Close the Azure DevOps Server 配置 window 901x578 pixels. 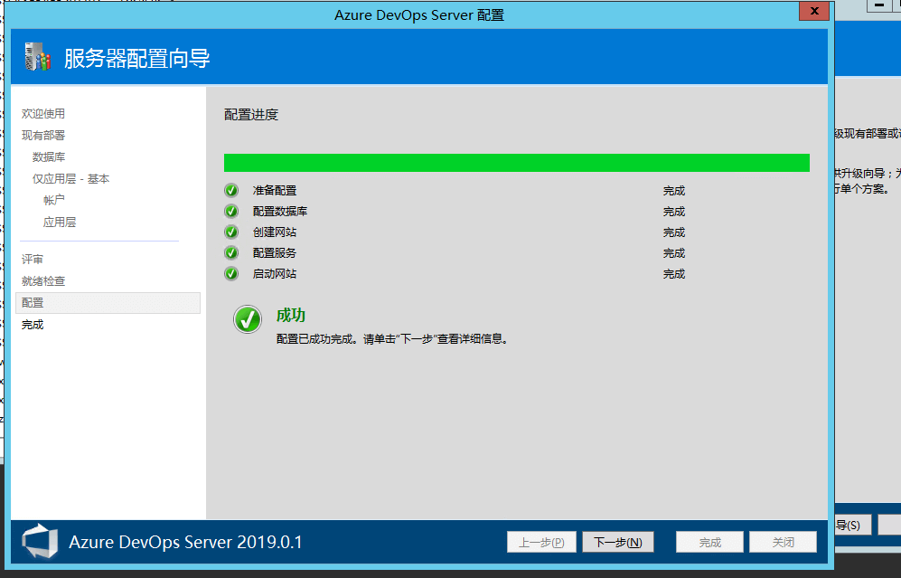pos(813,12)
